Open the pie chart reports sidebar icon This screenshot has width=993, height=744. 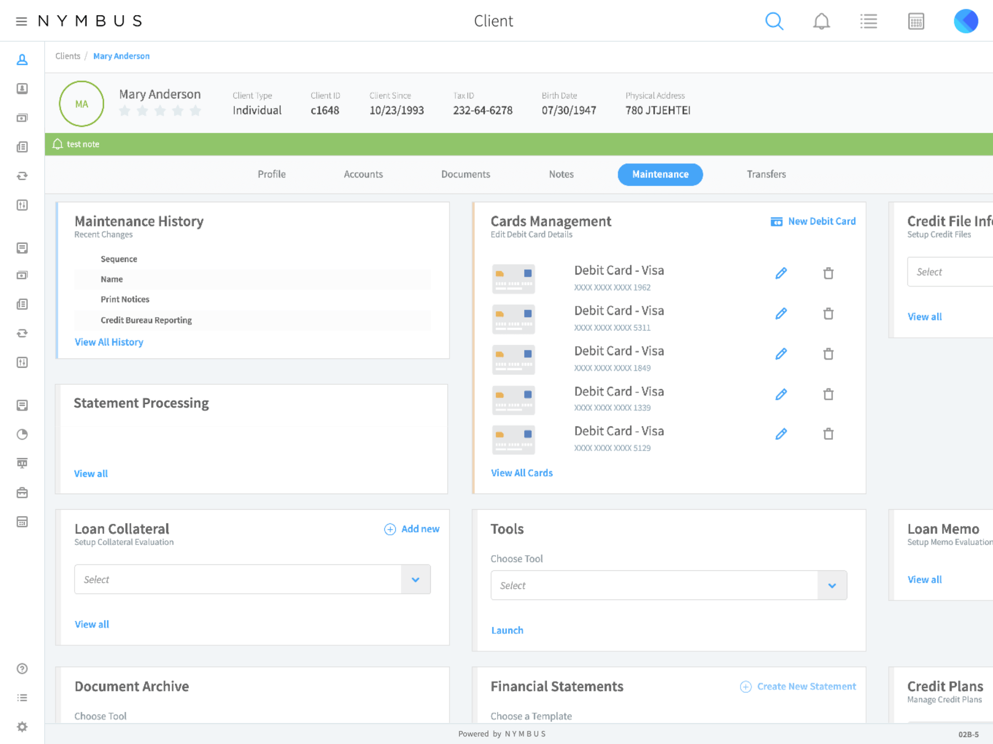click(22, 434)
